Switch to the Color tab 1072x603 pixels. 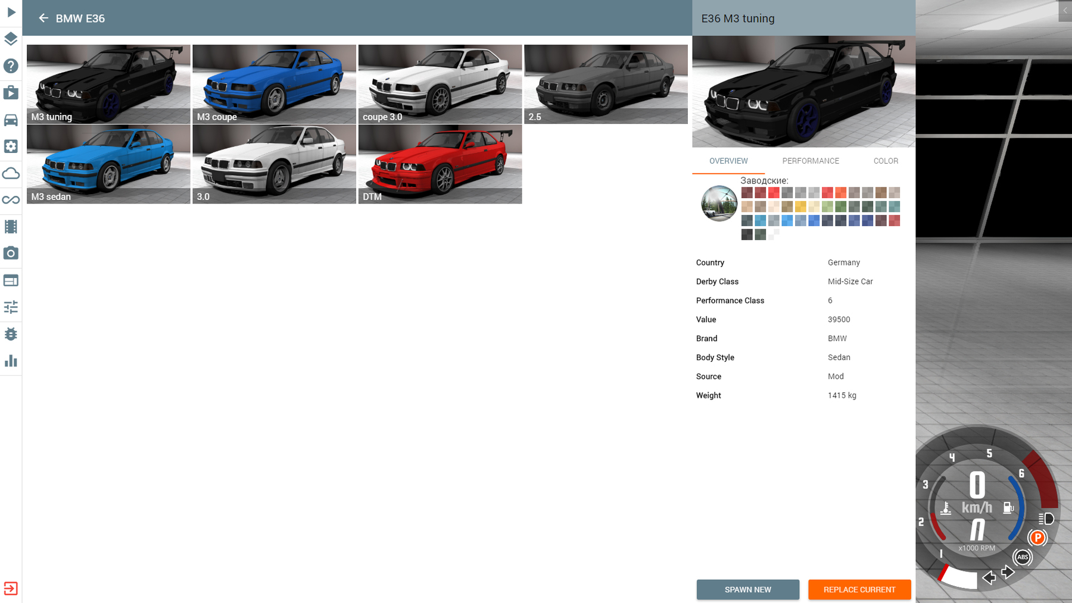coord(885,161)
